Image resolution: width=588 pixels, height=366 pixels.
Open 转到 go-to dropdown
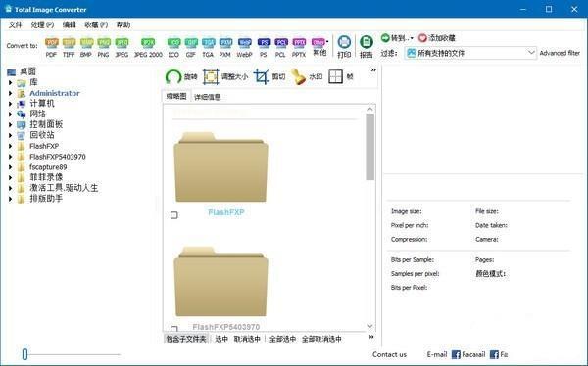(397, 38)
